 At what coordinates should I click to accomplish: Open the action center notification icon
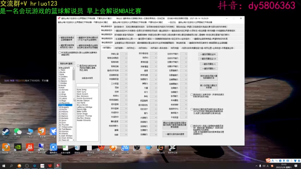point(296,166)
